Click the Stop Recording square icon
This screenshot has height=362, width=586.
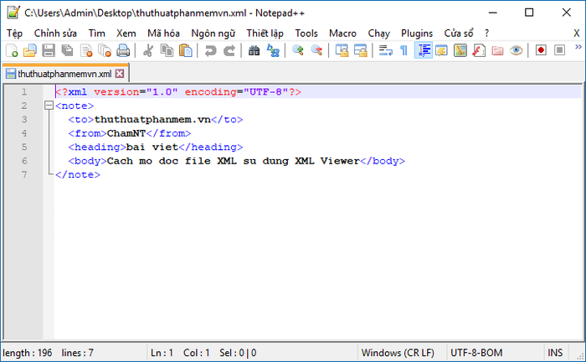[x=559, y=50]
